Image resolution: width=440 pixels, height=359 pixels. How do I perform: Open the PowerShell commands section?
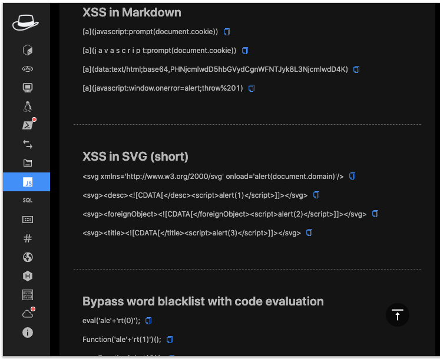pyautogui.click(x=28, y=125)
